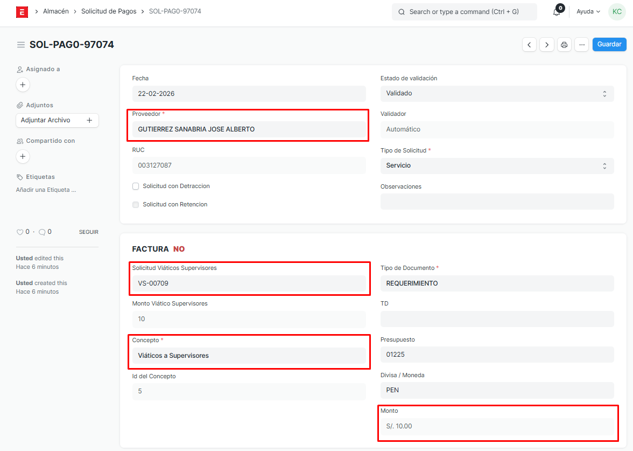
Task: Add assignee with plus under Asignado a
Action: [x=23, y=85]
